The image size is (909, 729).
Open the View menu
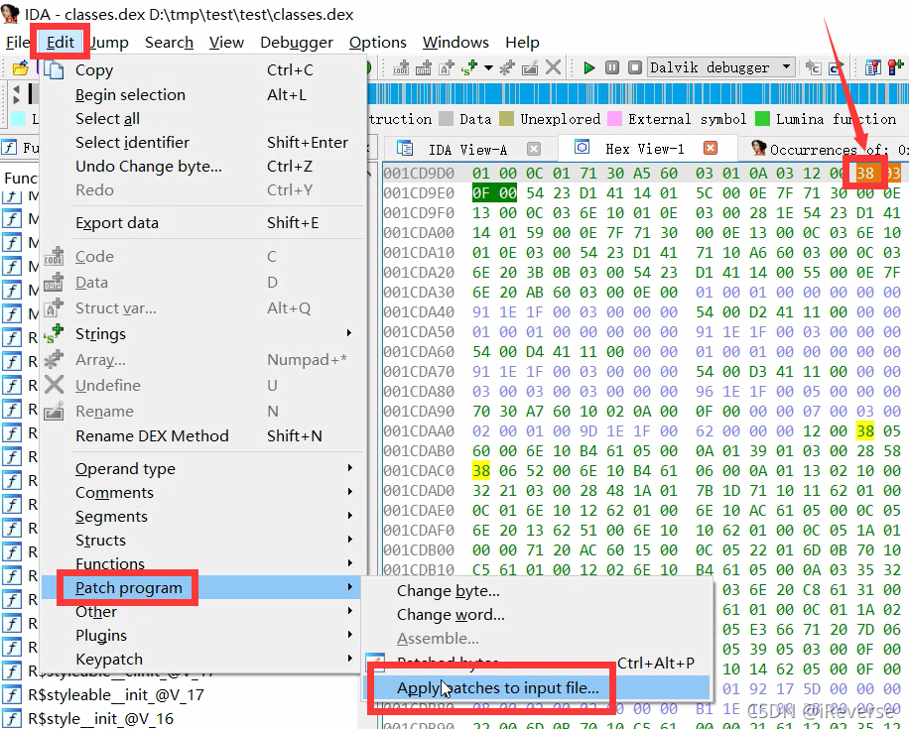226,43
